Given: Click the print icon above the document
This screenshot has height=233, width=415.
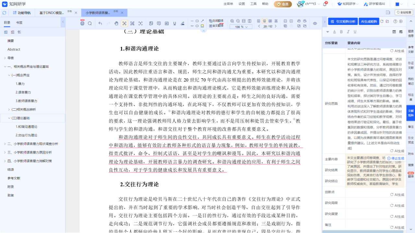Looking at the screenshot, I should coord(82,23).
